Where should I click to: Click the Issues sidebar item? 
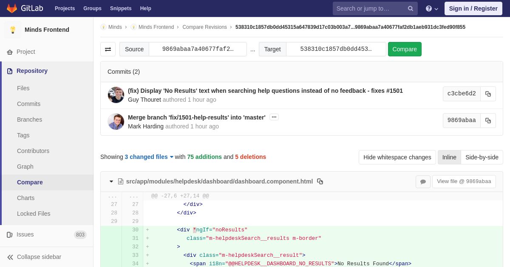point(47,234)
